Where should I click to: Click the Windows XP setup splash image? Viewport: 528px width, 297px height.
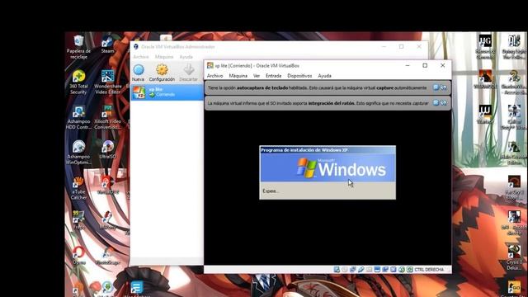coord(328,167)
